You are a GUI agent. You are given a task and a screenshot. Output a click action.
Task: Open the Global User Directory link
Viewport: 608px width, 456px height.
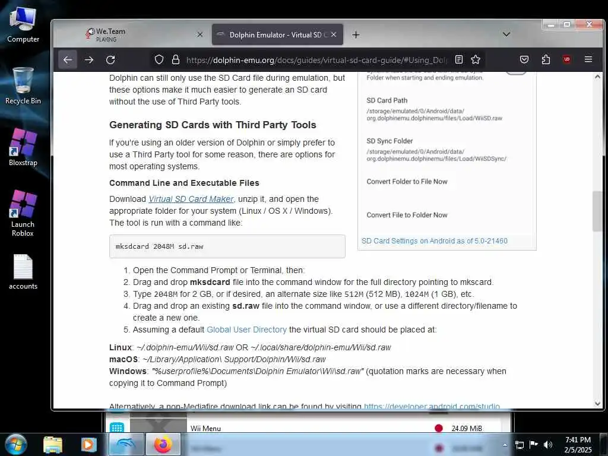[x=246, y=330]
